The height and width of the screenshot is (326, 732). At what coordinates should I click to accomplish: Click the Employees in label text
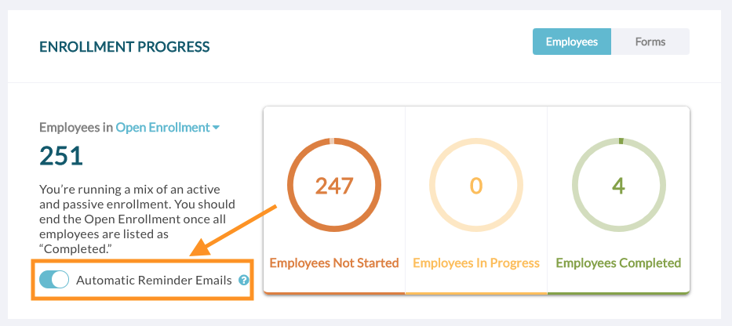pos(76,127)
